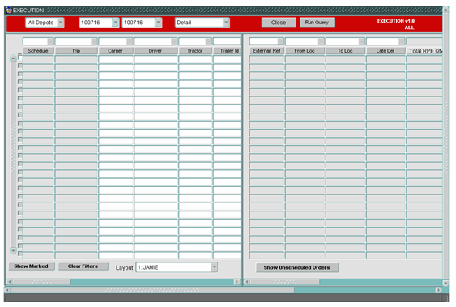This screenshot has width=456, height=307.
Task: Click the Run Query button
Action: 317,23
